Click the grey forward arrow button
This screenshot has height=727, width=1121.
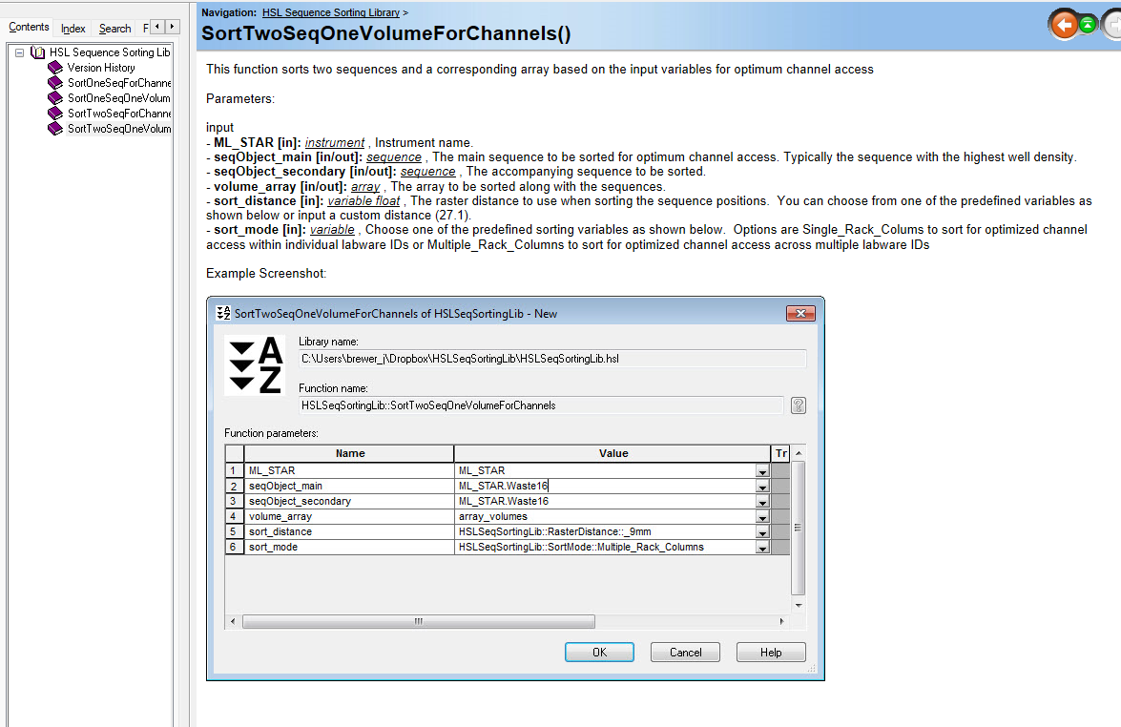point(1112,25)
